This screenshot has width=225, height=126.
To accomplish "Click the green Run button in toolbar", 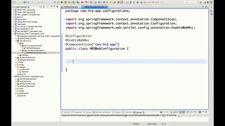I will pos(73,2).
